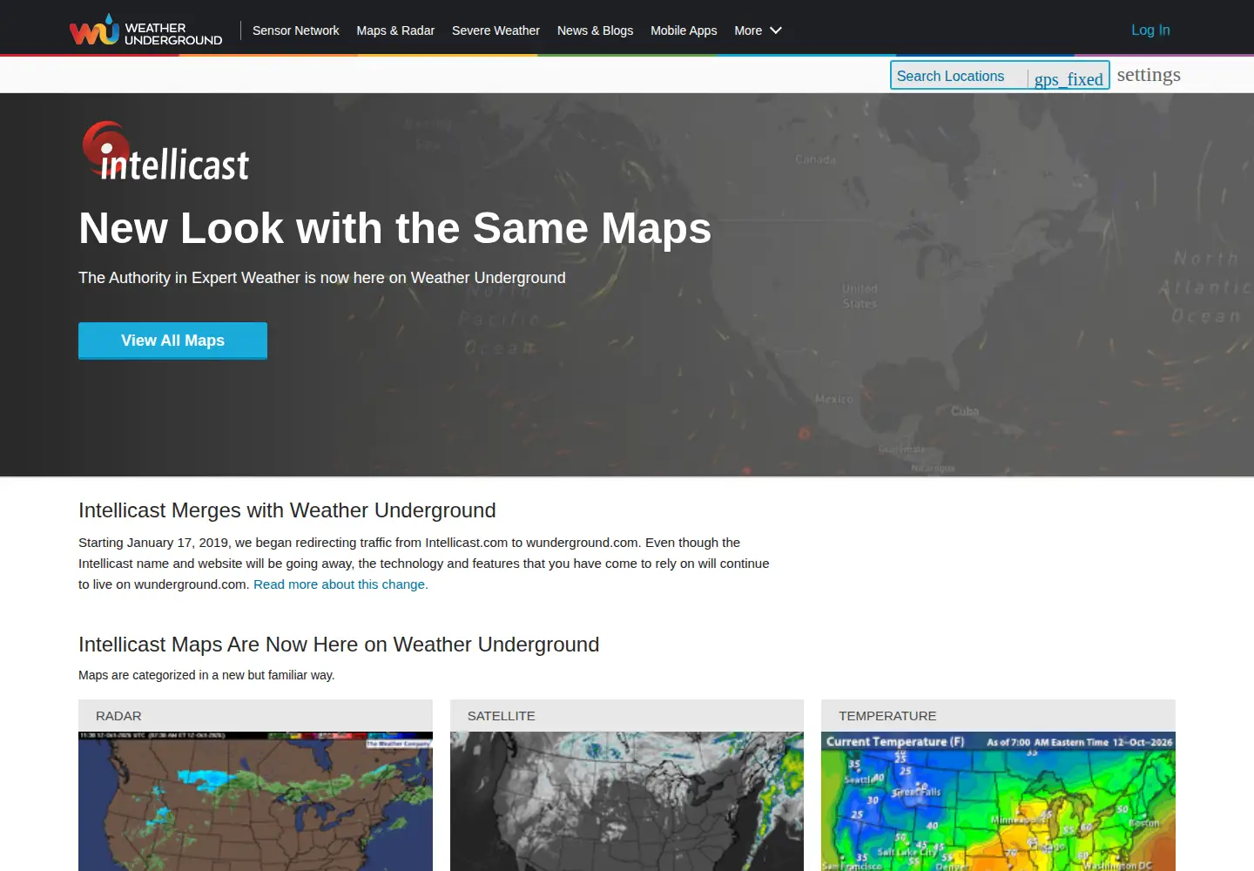Open the Satellite map thumbnail
1254x871 pixels.
(627, 801)
